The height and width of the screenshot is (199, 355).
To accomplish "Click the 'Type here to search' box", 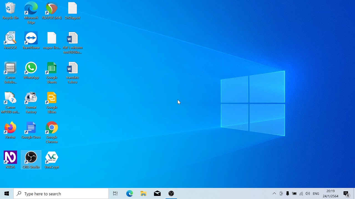I will pyautogui.click(x=61, y=193).
